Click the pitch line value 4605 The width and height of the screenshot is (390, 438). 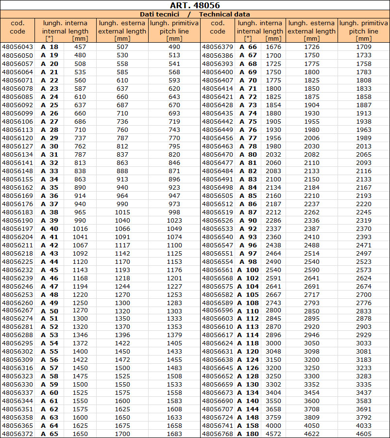pos(364,434)
